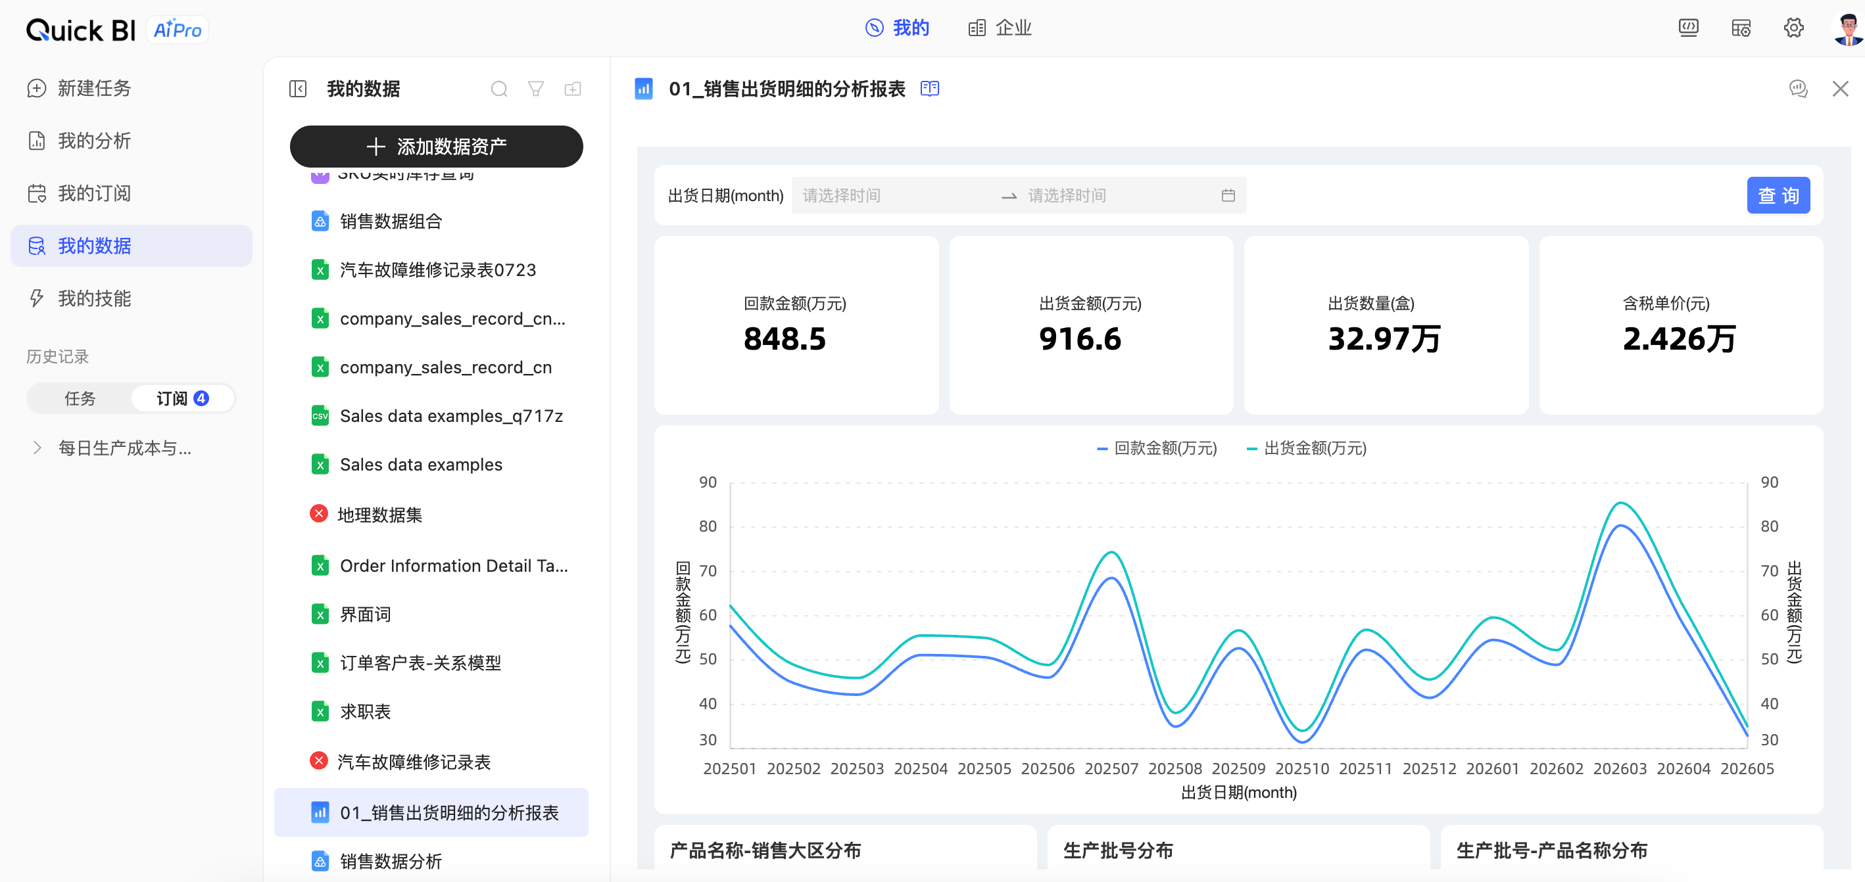Click the 生产批号分布 card title
The height and width of the screenshot is (882, 1865).
[1118, 850]
